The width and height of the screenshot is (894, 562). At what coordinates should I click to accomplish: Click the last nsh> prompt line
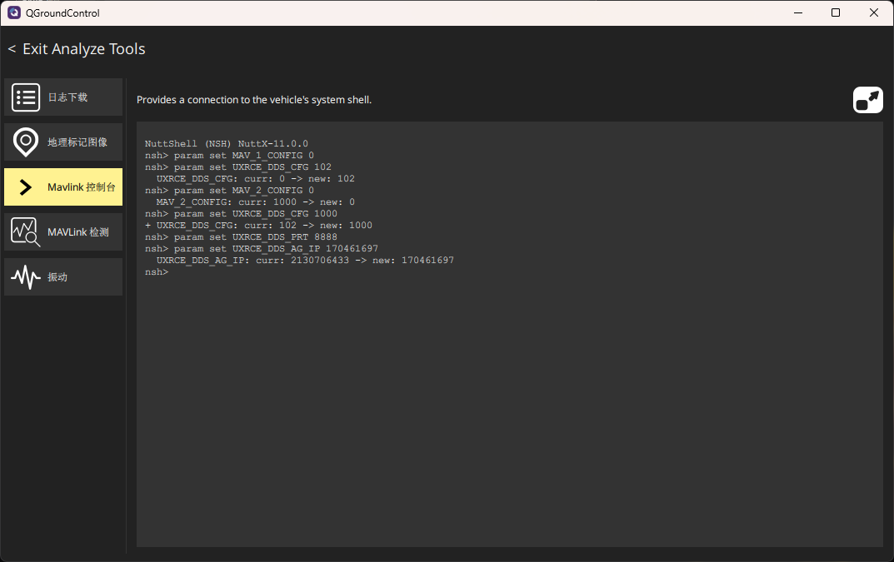157,272
